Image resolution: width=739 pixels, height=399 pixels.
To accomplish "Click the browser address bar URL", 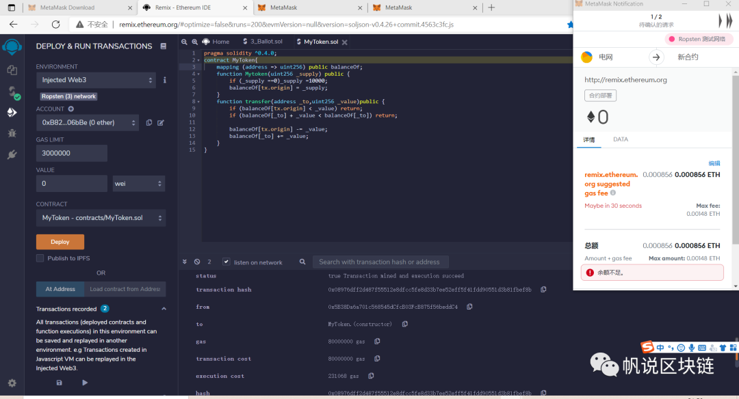I will 286,25.
